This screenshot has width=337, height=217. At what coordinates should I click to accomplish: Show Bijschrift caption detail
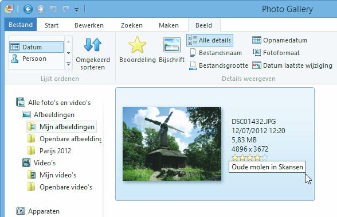(171, 50)
